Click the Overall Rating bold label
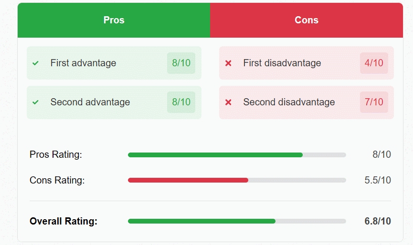Viewport: 413px width, 245px height. click(63, 221)
